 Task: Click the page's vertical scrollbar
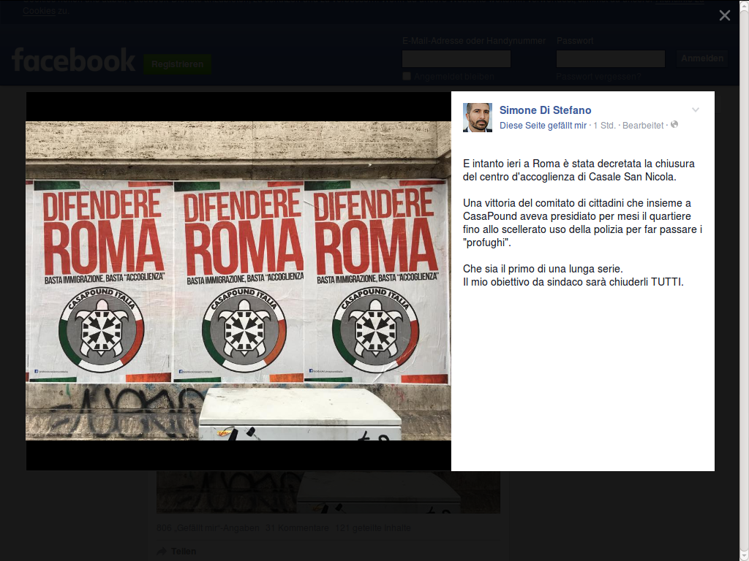pyautogui.click(x=744, y=280)
